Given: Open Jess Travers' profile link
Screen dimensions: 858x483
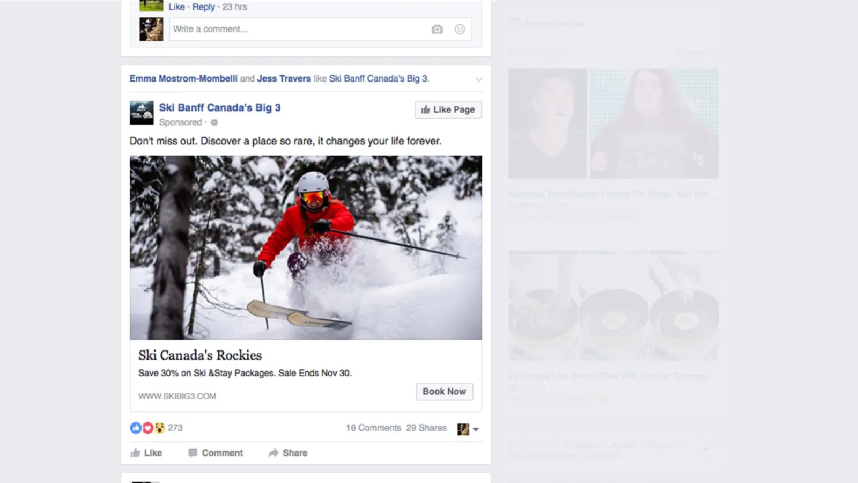Looking at the screenshot, I should click(x=284, y=78).
